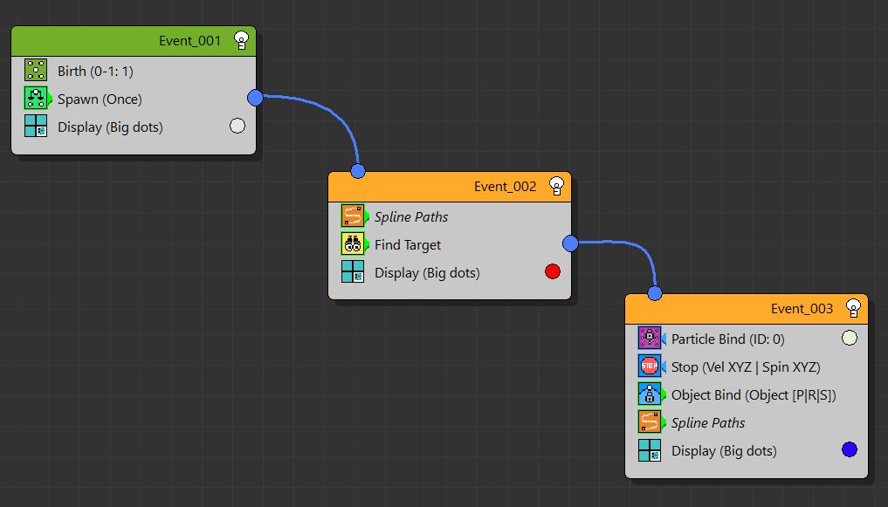
Task: Select Spline Paths operator in Event_003
Action: pyautogui.click(x=708, y=422)
